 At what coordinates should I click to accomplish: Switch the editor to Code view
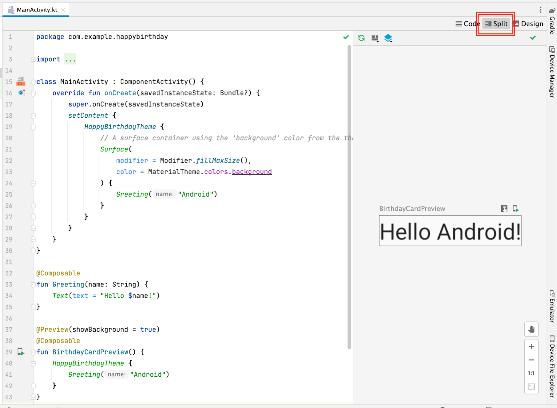tap(468, 24)
